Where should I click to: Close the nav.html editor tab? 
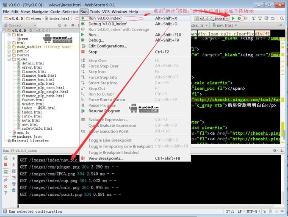[x=236, y=25]
